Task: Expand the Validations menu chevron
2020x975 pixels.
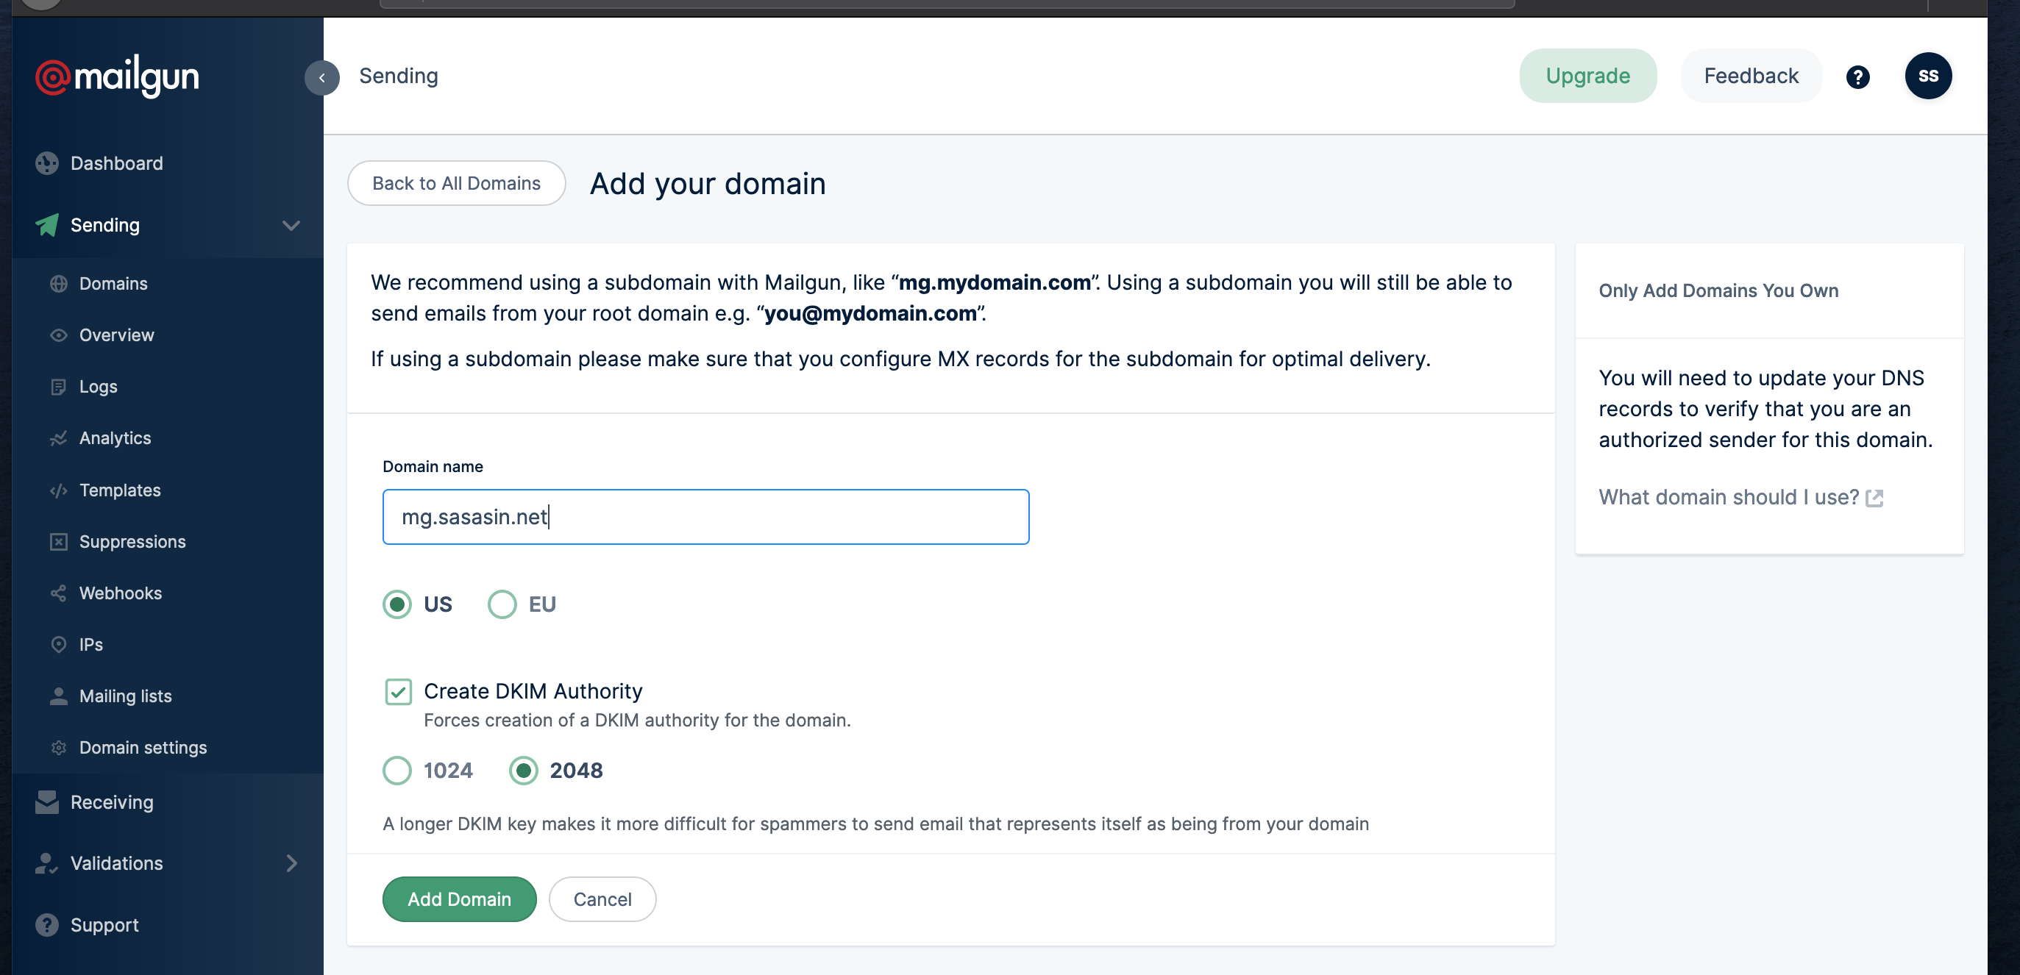Action: [291, 863]
